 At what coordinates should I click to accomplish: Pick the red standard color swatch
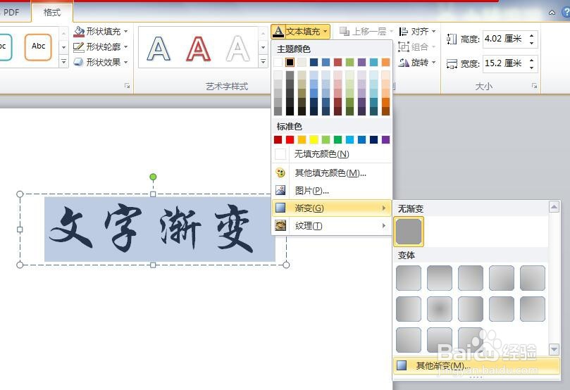[x=290, y=140]
